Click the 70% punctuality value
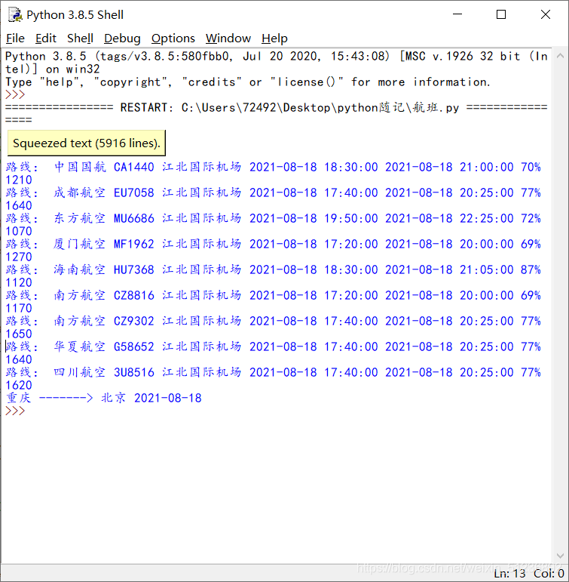 (531, 167)
